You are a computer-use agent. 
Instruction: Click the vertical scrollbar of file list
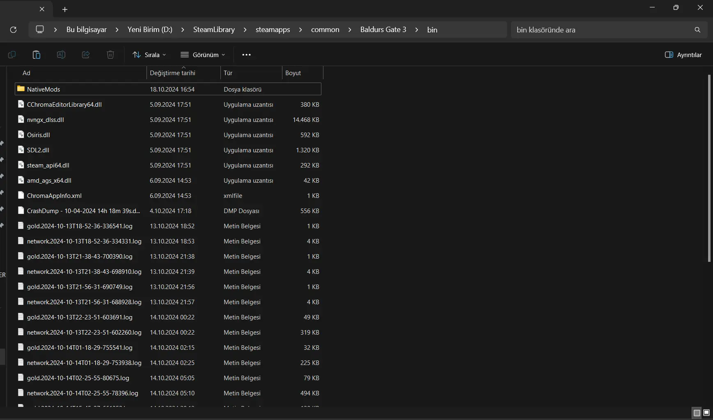coord(709,168)
